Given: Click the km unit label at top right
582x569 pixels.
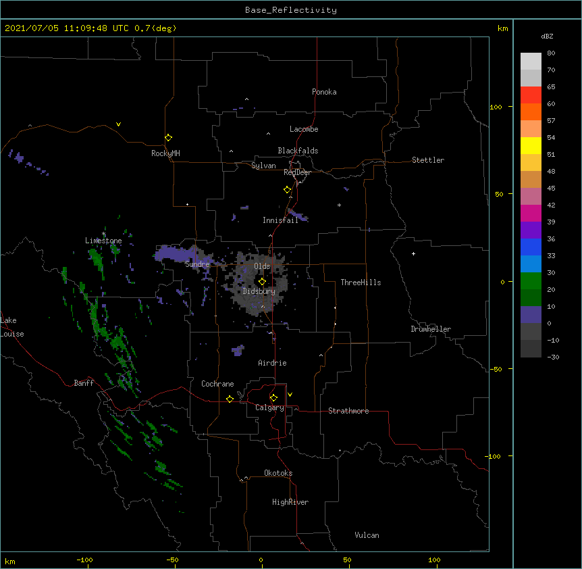Looking at the screenshot, I should click(502, 28).
